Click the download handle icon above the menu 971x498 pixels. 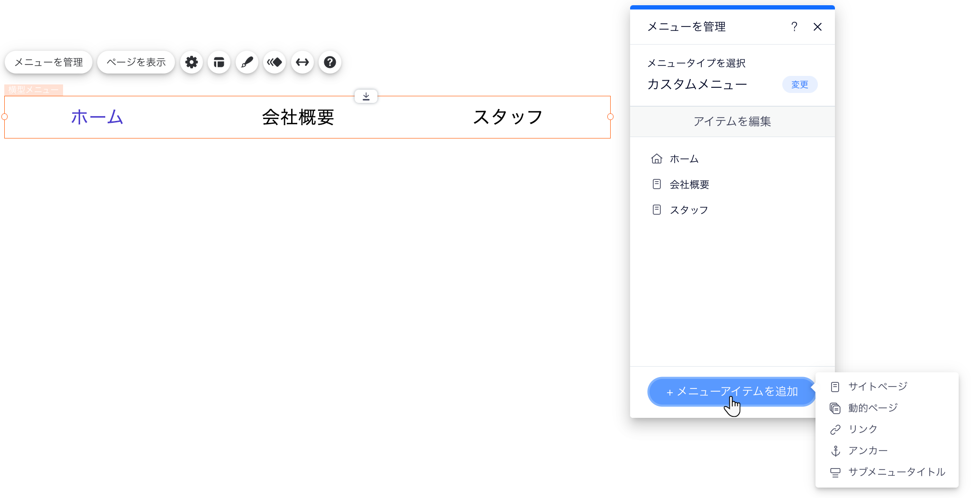(366, 96)
